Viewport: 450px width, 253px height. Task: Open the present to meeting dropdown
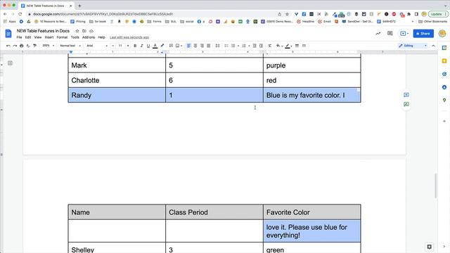click(404, 34)
